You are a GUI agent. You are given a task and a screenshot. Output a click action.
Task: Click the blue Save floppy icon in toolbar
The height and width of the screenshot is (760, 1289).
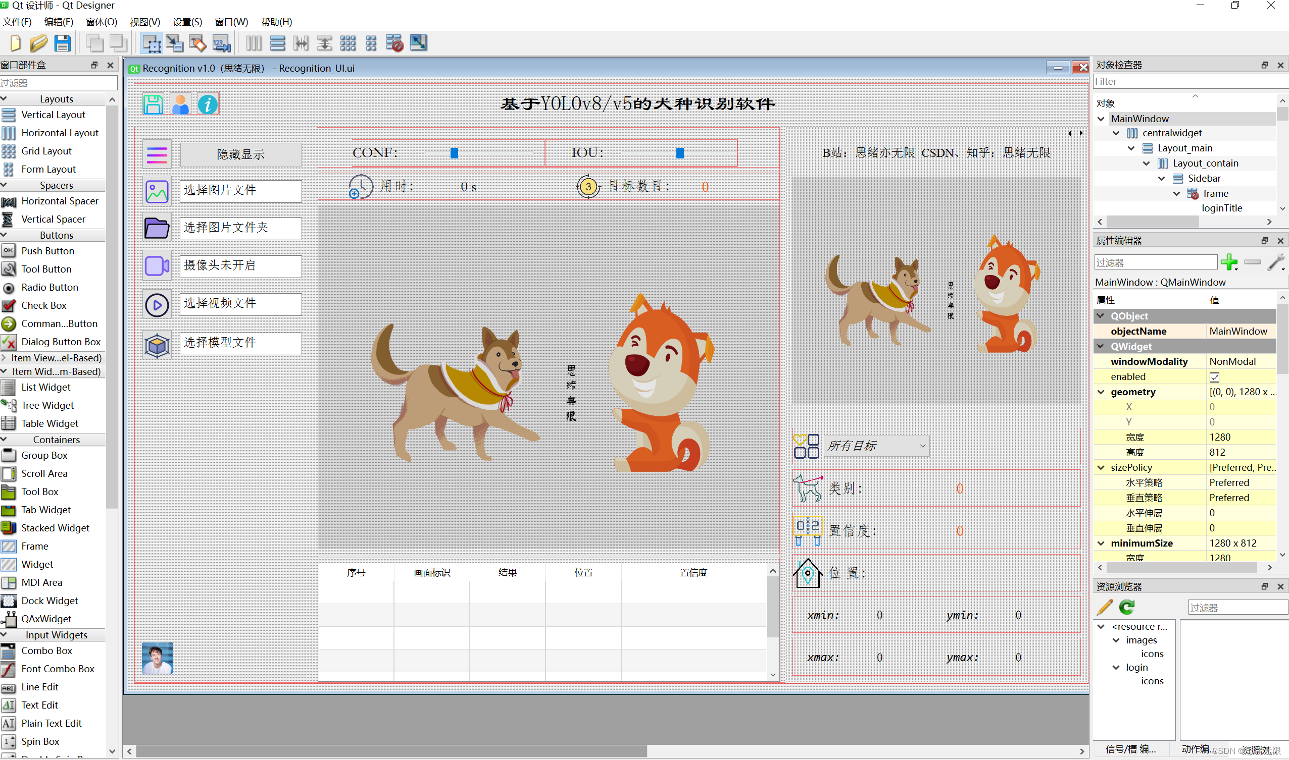pyautogui.click(x=63, y=43)
